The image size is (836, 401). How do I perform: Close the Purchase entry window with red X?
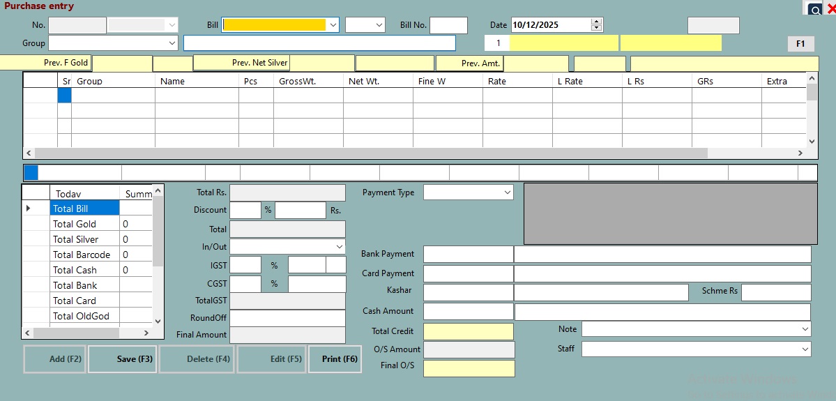pos(830,9)
